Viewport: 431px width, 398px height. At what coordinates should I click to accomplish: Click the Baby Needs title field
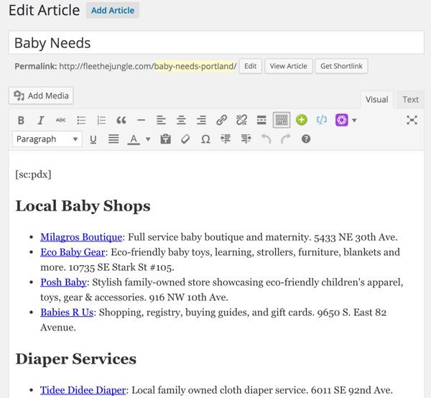(216, 43)
